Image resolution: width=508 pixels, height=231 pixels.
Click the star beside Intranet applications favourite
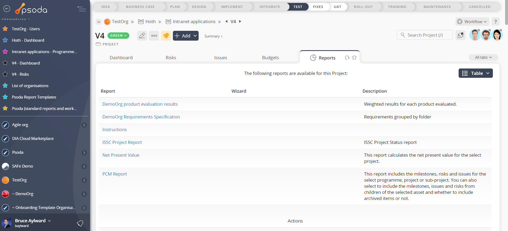pos(5,52)
